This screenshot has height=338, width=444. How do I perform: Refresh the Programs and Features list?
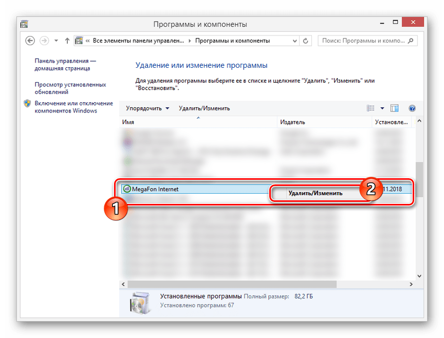pos(306,41)
